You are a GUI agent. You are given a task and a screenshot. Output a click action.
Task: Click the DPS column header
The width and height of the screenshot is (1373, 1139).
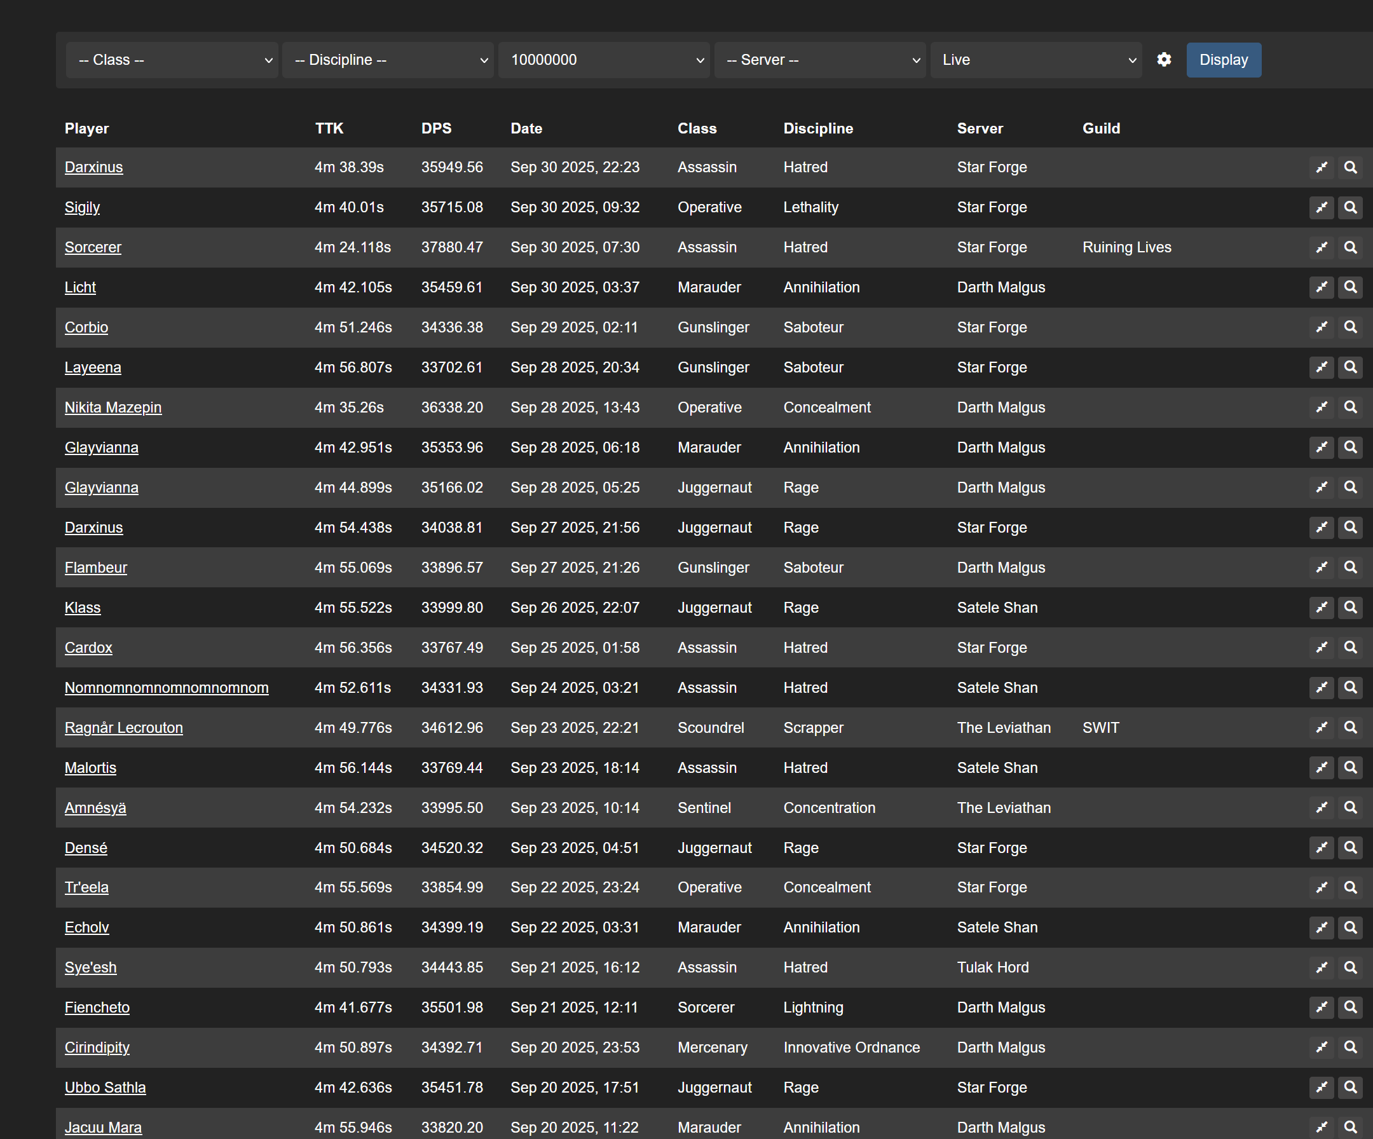tap(436, 129)
